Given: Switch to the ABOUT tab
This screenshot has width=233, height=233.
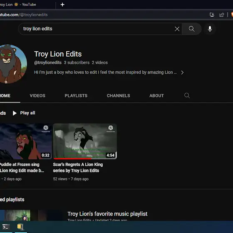Looking at the screenshot, I should pyautogui.click(x=156, y=96).
